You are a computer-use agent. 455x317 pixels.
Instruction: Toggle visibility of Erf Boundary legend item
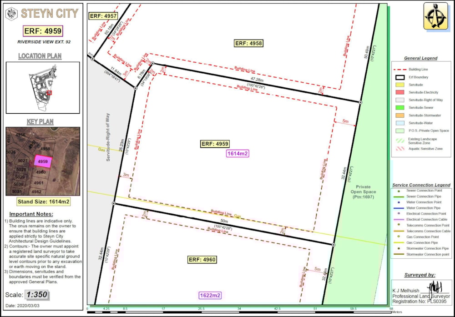pyautogui.click(x=400, y=77)
